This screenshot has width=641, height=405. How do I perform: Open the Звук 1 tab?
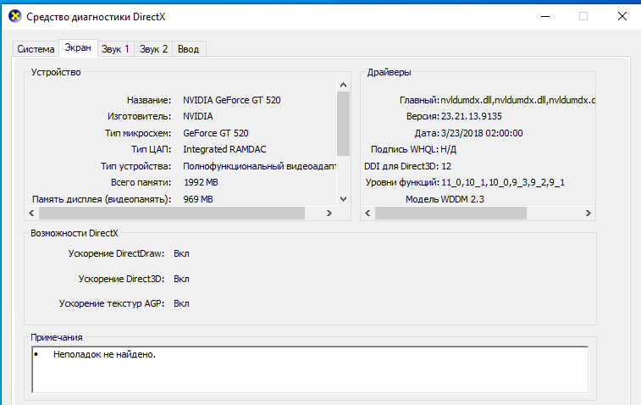click(x=115, y=49)
